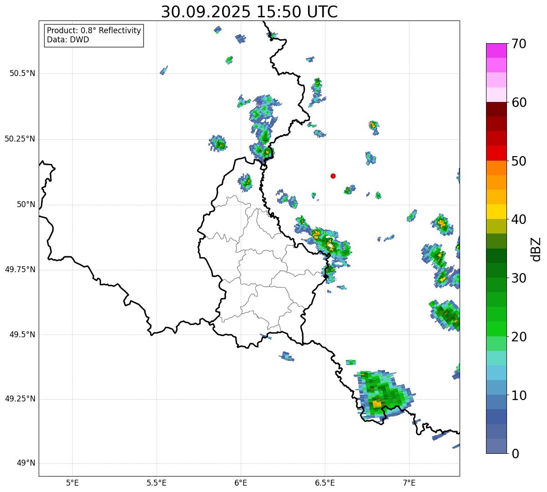Click the red dot marker on the map

click(333, 176)
